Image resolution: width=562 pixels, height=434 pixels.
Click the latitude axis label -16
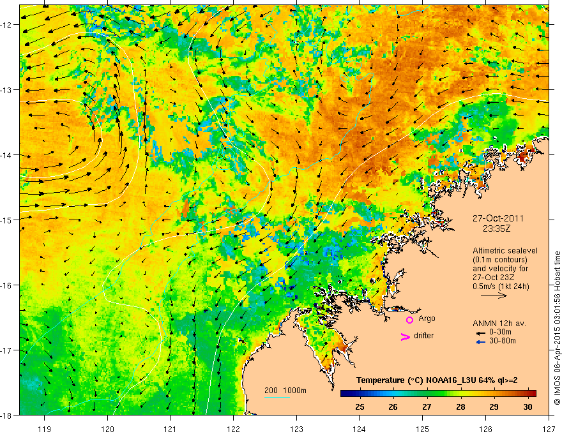pos(7,285)
